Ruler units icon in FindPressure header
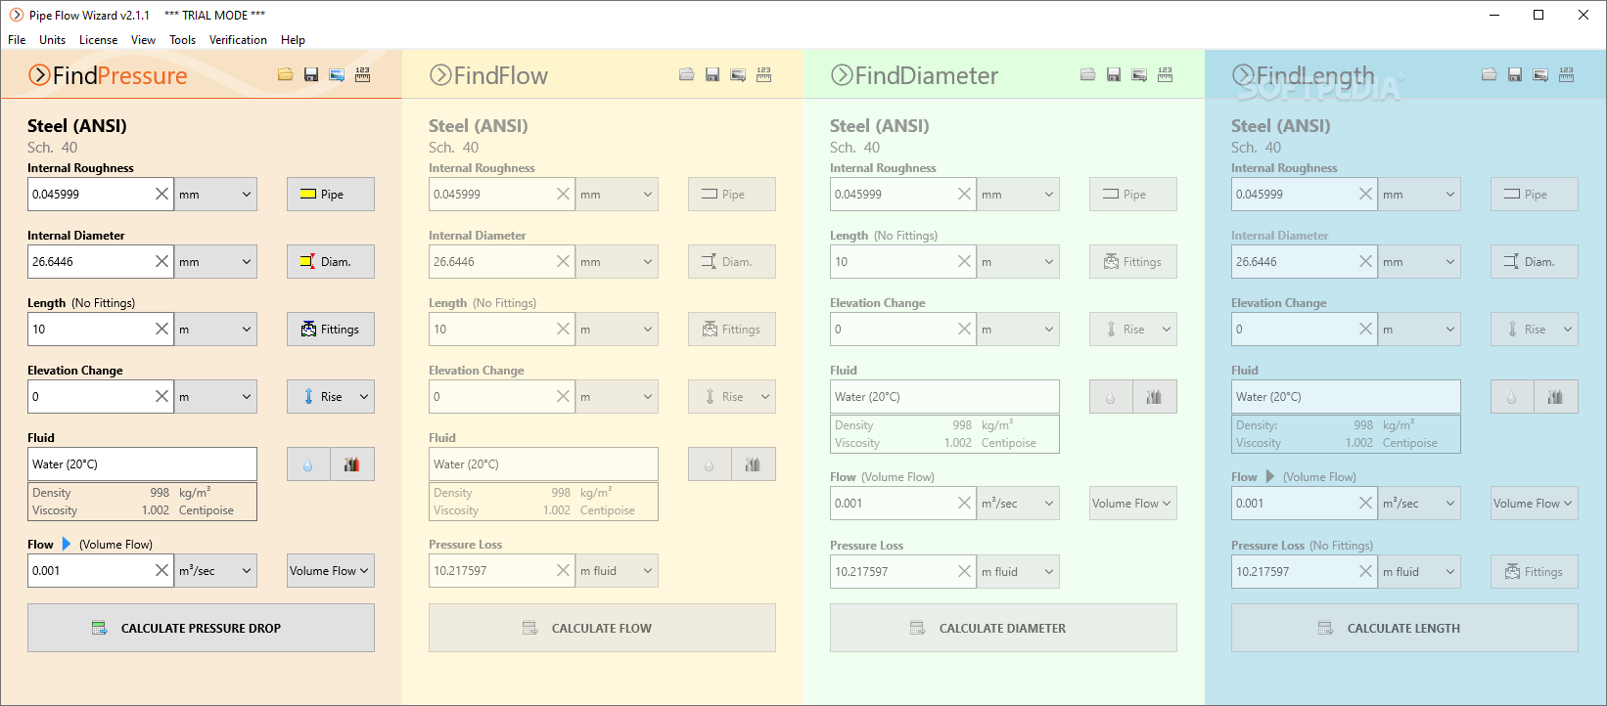The width and height of the screenshot is (1607, 706). (x=362, y=74)
